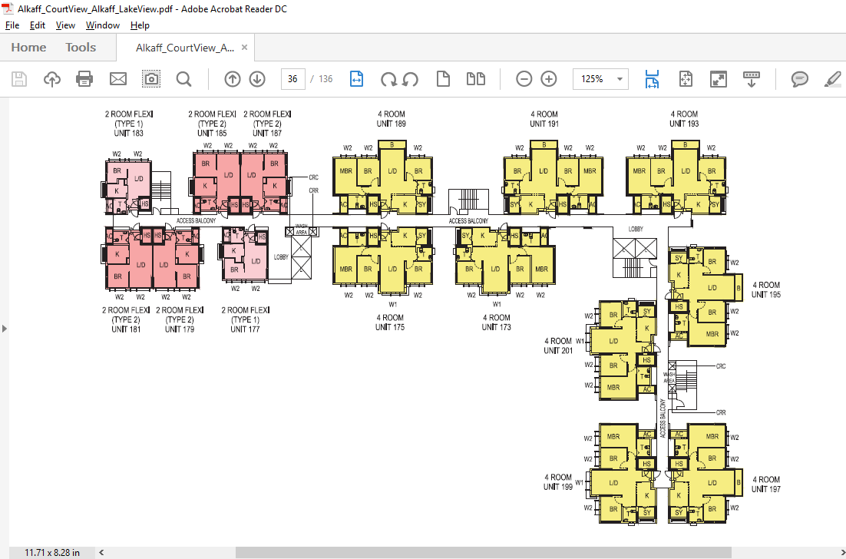Zoom out with the minus button
The height and width of the screenshot is (559, 846).
[x=524, y=79]
